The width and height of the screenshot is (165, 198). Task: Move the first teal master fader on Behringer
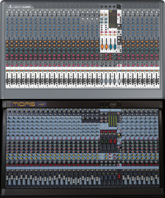[111, 47]
